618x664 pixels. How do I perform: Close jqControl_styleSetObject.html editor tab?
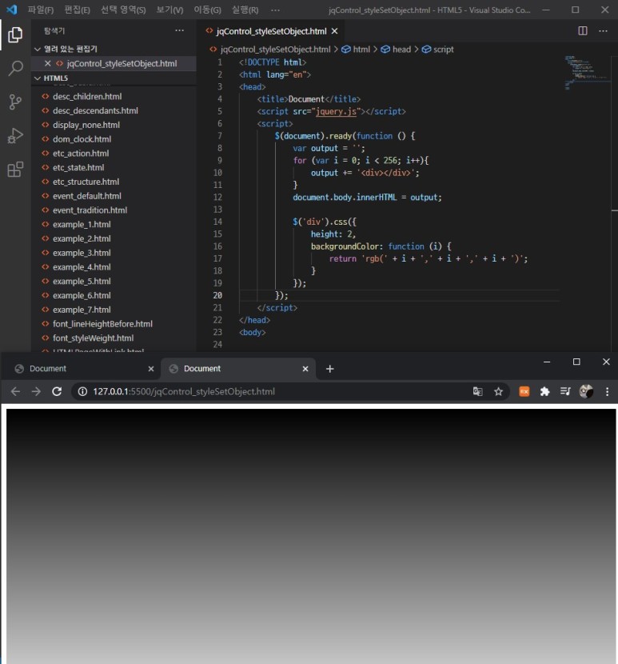coord(334,31)
